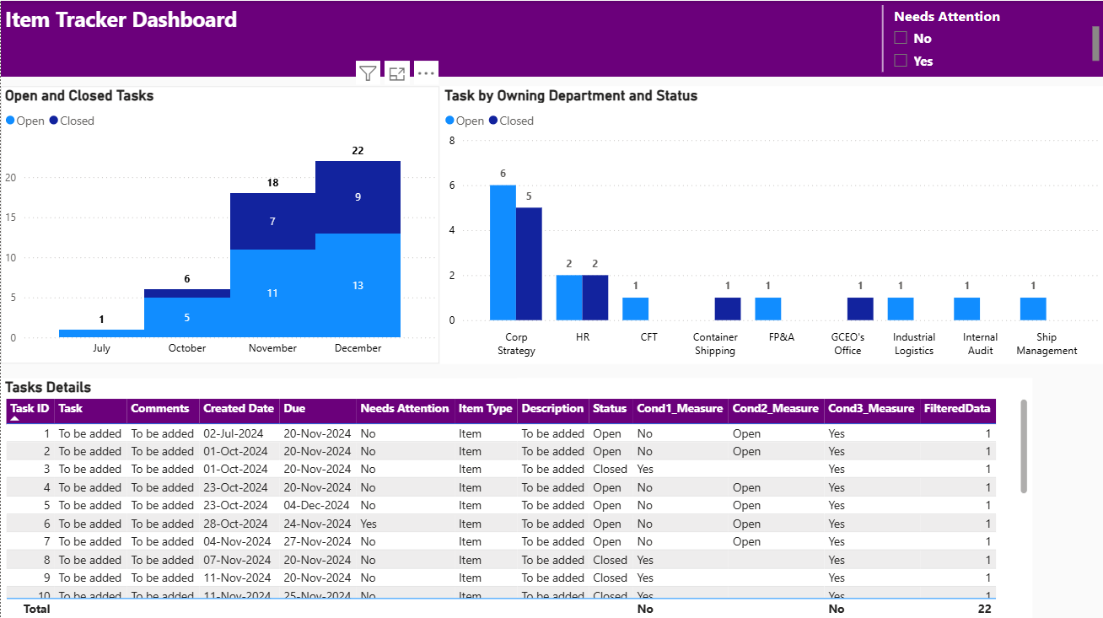1103x618 pixels.
Task: Open the filter funnel icon above the charts
Action: pos(368,73)
